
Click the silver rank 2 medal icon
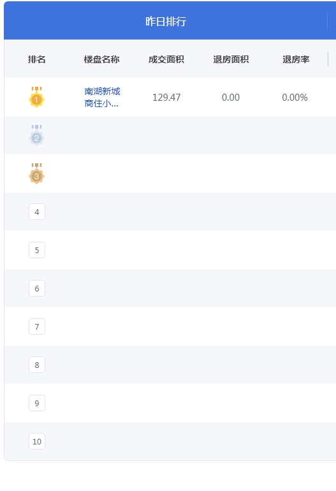point(36,135)
